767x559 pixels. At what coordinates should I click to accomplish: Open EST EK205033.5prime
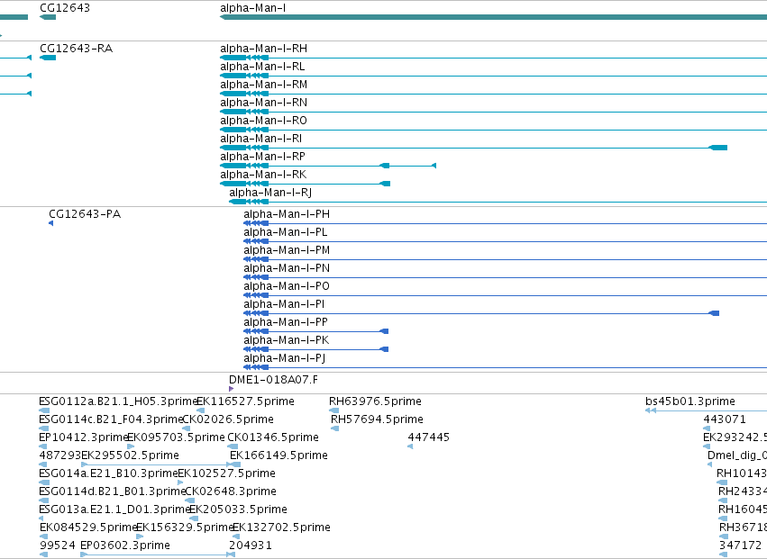[x=238, y=509]
